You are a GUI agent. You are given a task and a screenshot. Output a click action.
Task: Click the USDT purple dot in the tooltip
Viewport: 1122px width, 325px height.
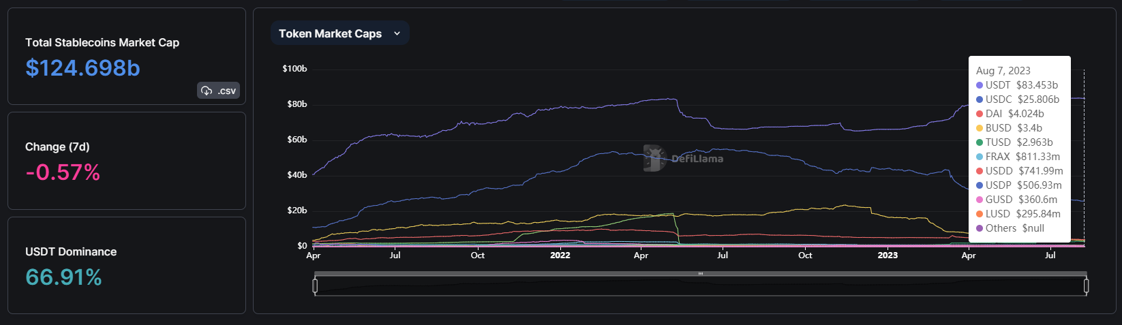click(x=980, y=85)
